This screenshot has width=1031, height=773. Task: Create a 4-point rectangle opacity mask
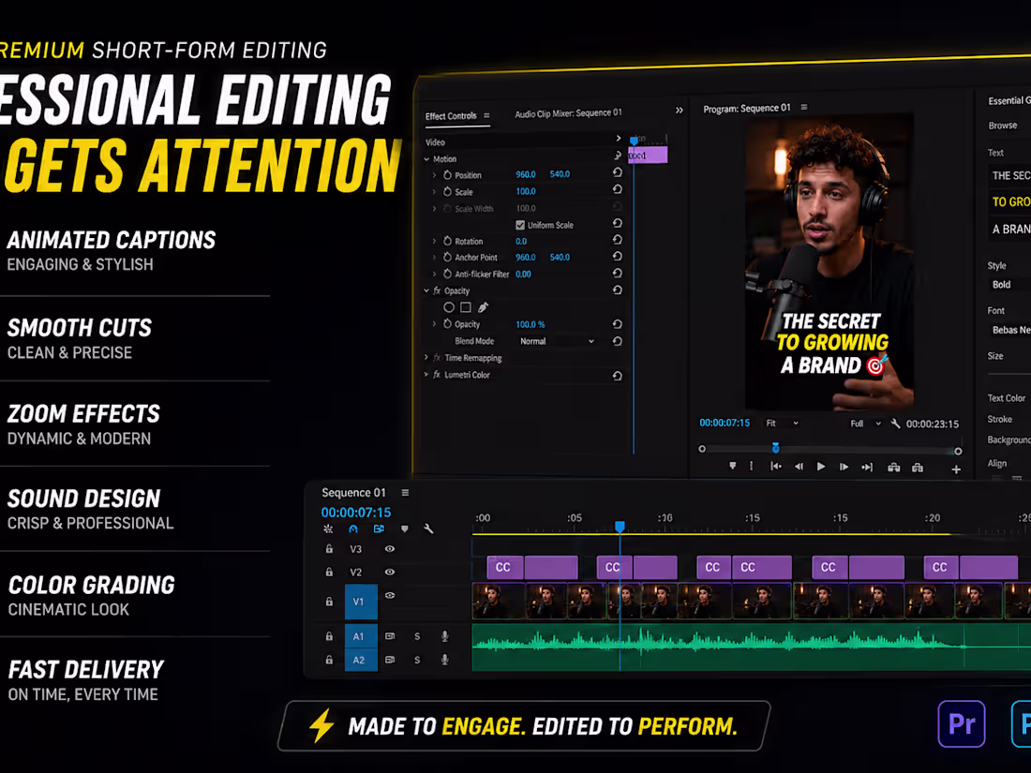point(466,307)
